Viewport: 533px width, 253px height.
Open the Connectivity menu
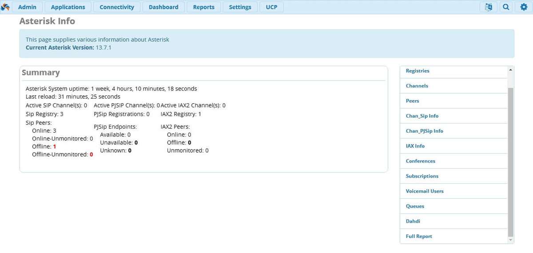point(117,7)
